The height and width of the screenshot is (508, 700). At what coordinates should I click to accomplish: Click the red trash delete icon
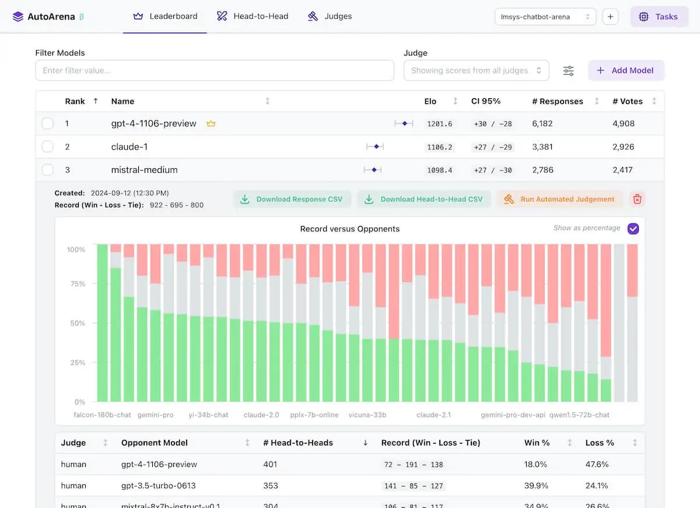click(638, 199)
